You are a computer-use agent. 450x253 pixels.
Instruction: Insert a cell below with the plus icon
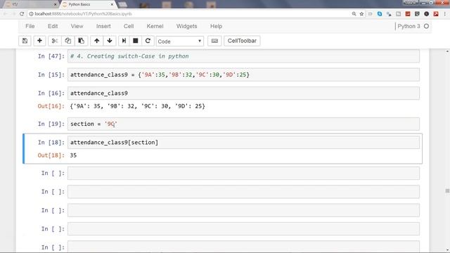pos(39,41)
